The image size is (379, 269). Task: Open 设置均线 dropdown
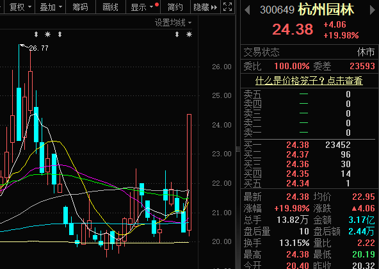click(x=173, y=23)
